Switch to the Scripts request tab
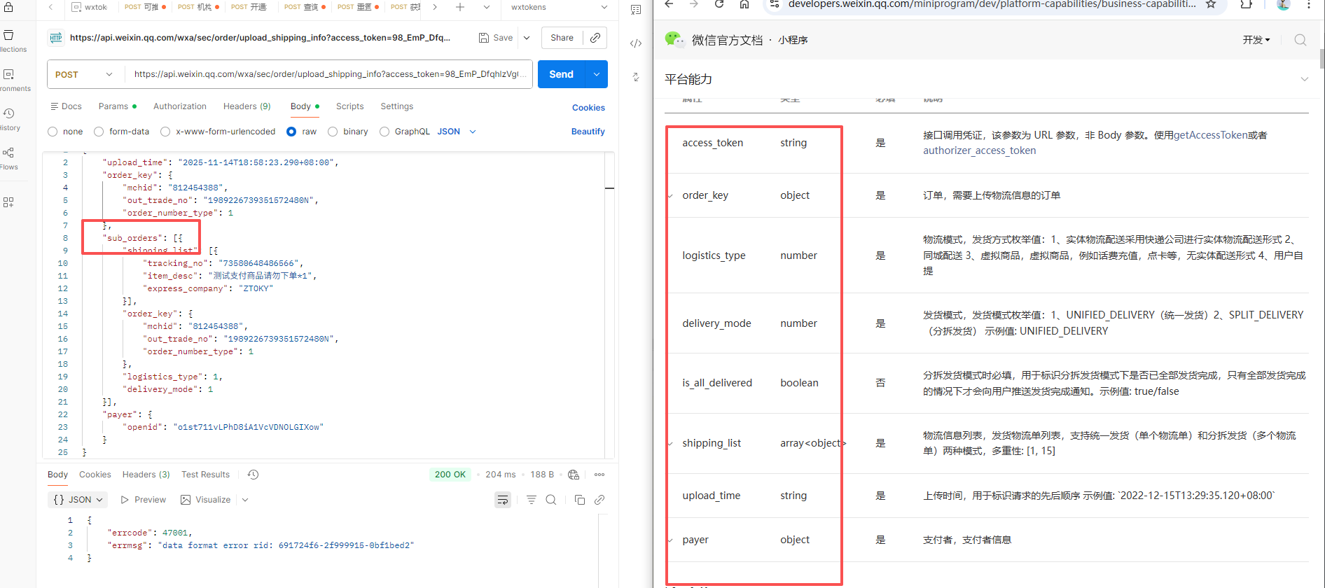Viewport: 1325px width, 588px height. click(350, 106)
